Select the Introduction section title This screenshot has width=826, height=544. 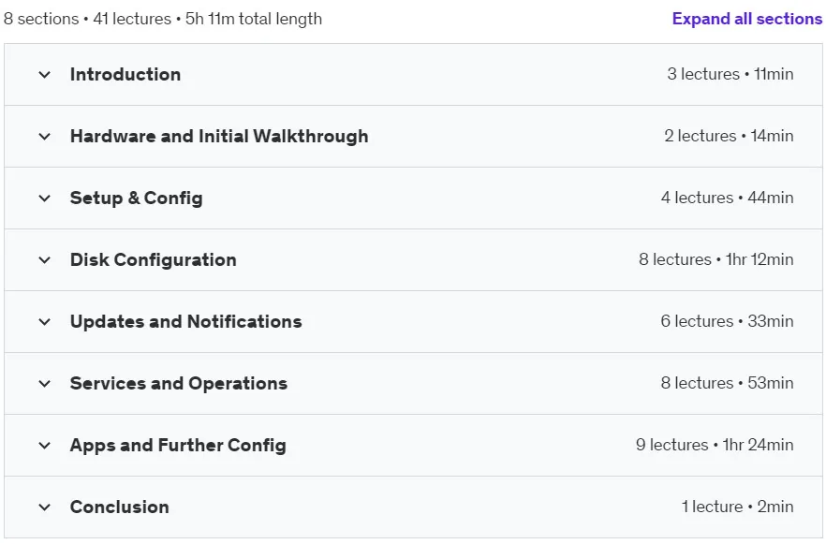click(x=125, y=74)
